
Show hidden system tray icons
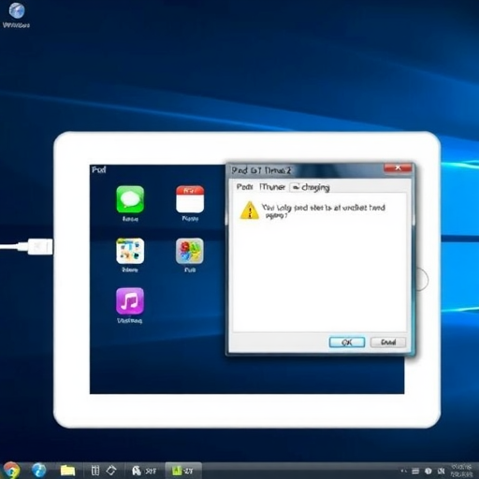404,472
